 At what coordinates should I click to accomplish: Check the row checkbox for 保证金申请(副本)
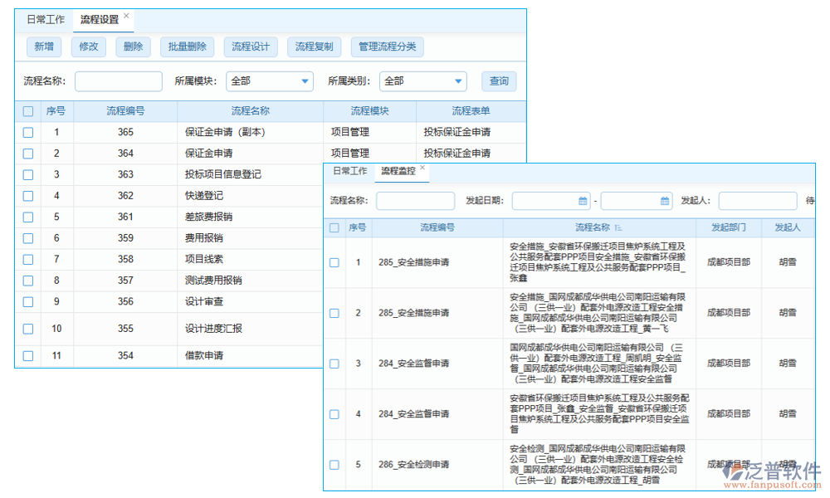[x=27, y=132]
